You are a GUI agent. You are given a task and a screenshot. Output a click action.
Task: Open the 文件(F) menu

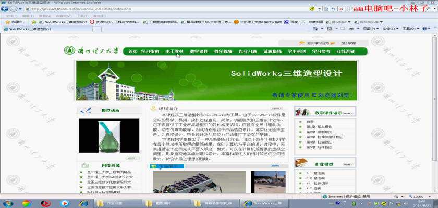(11, 16)
